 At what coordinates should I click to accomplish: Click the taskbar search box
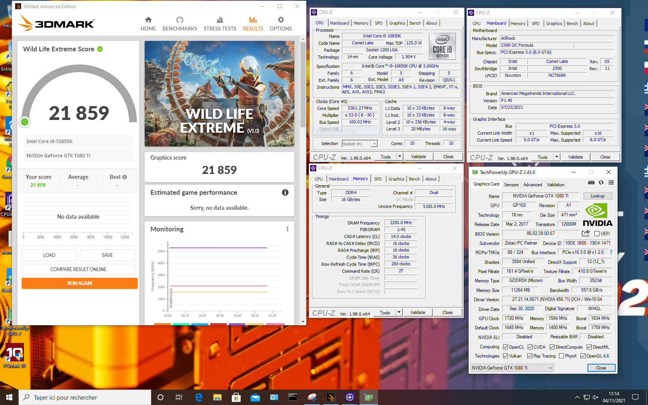pos(85,397)
